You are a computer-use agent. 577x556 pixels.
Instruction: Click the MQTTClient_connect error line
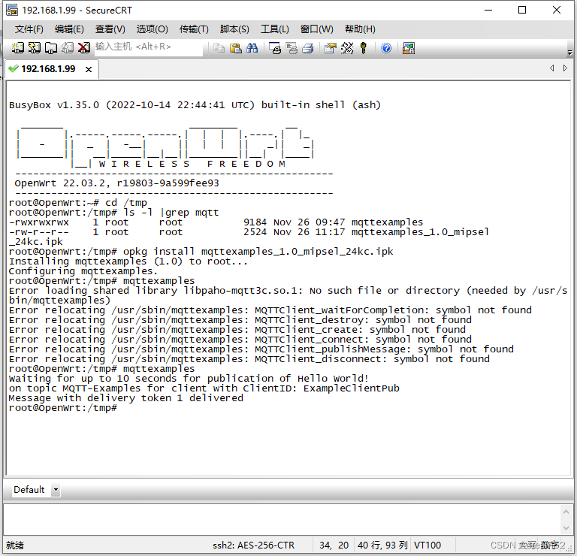coord(240,340)
